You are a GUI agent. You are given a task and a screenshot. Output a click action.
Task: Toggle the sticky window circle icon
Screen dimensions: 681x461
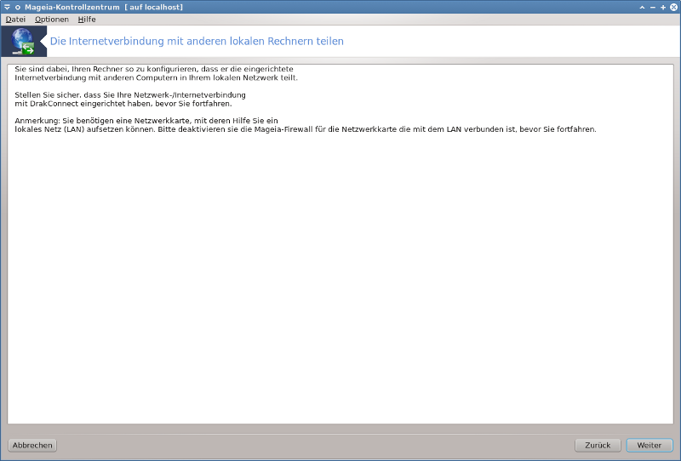pyautogui.click(x=18, y=8)
